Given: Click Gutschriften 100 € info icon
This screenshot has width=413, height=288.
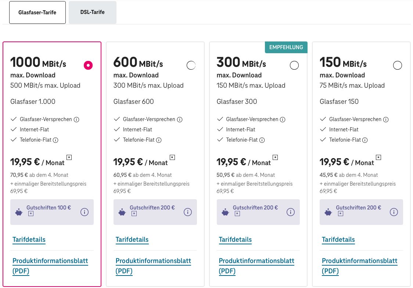Looking at the screenshot, I should [85, 212].
